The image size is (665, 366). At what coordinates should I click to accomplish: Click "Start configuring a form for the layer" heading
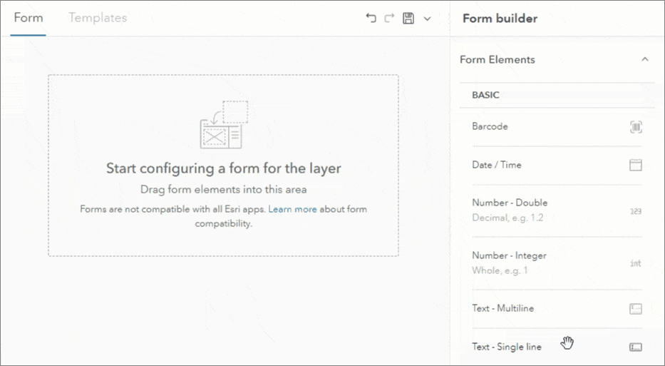tap(224, 168)
